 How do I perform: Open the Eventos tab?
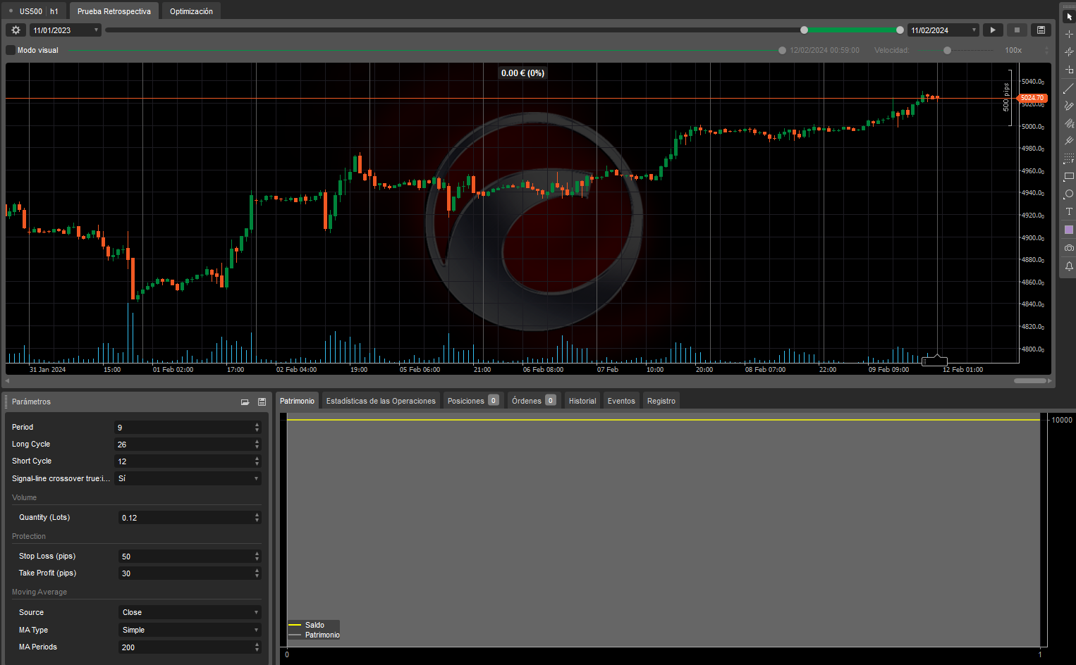(x=621, y=401)
